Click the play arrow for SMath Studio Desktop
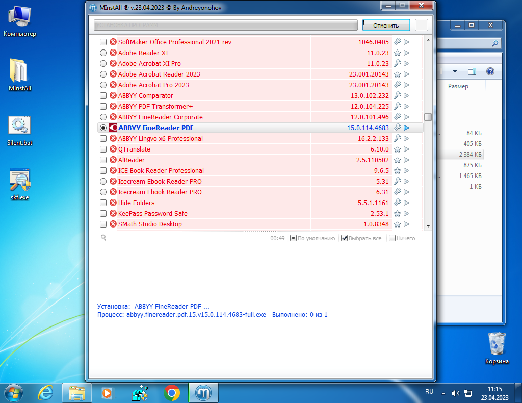 (x=406, y=224)
